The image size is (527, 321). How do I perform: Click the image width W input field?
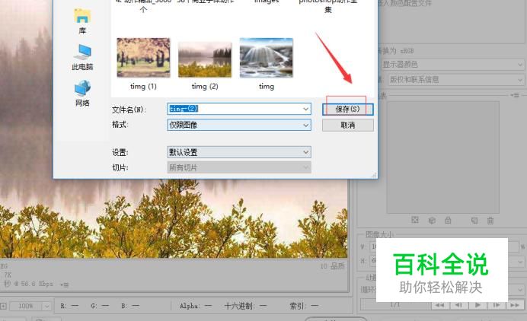tap(445, 246)
